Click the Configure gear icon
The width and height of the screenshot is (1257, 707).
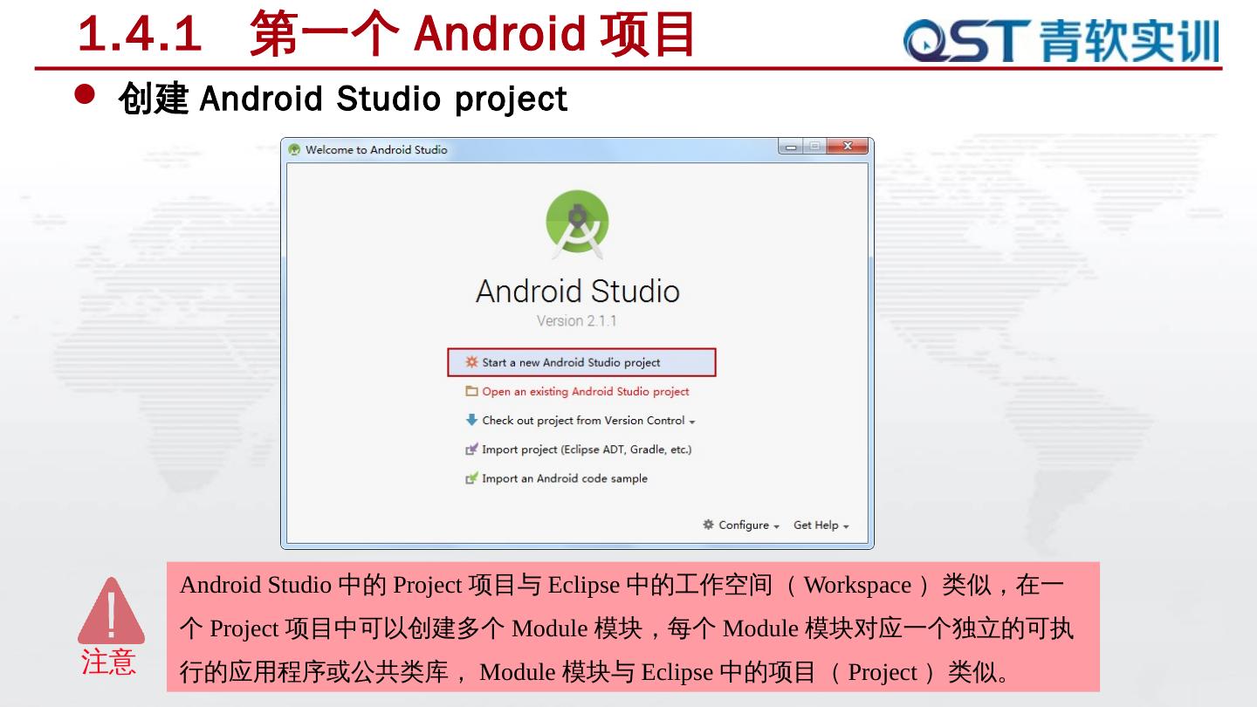(708, 525)
